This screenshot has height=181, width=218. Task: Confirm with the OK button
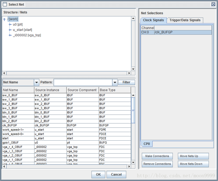[x=98, y=175]
